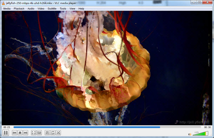Click the VLC cone icon in title bar
This screenshot has height=138, width=214.
pos(3,3)
